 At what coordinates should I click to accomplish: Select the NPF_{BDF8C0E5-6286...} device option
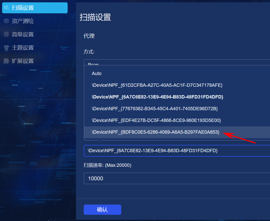point(156,132)
